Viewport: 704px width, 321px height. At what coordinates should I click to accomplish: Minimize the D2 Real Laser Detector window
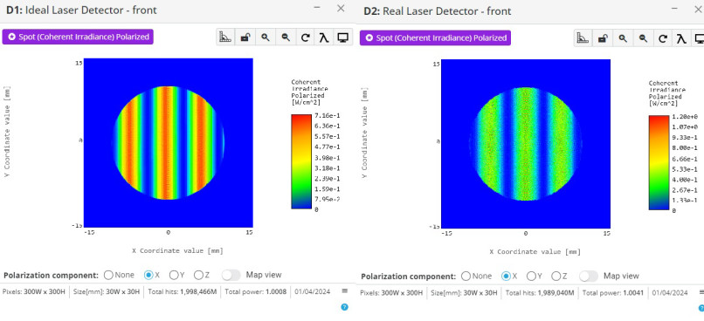(x=674, y=9)
